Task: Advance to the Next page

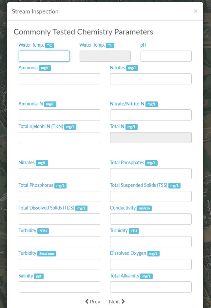Action: point(117,301)
